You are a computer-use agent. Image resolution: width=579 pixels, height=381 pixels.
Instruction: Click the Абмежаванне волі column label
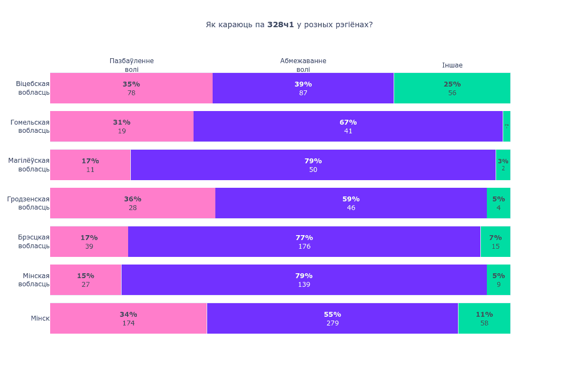tap(303, 65)
